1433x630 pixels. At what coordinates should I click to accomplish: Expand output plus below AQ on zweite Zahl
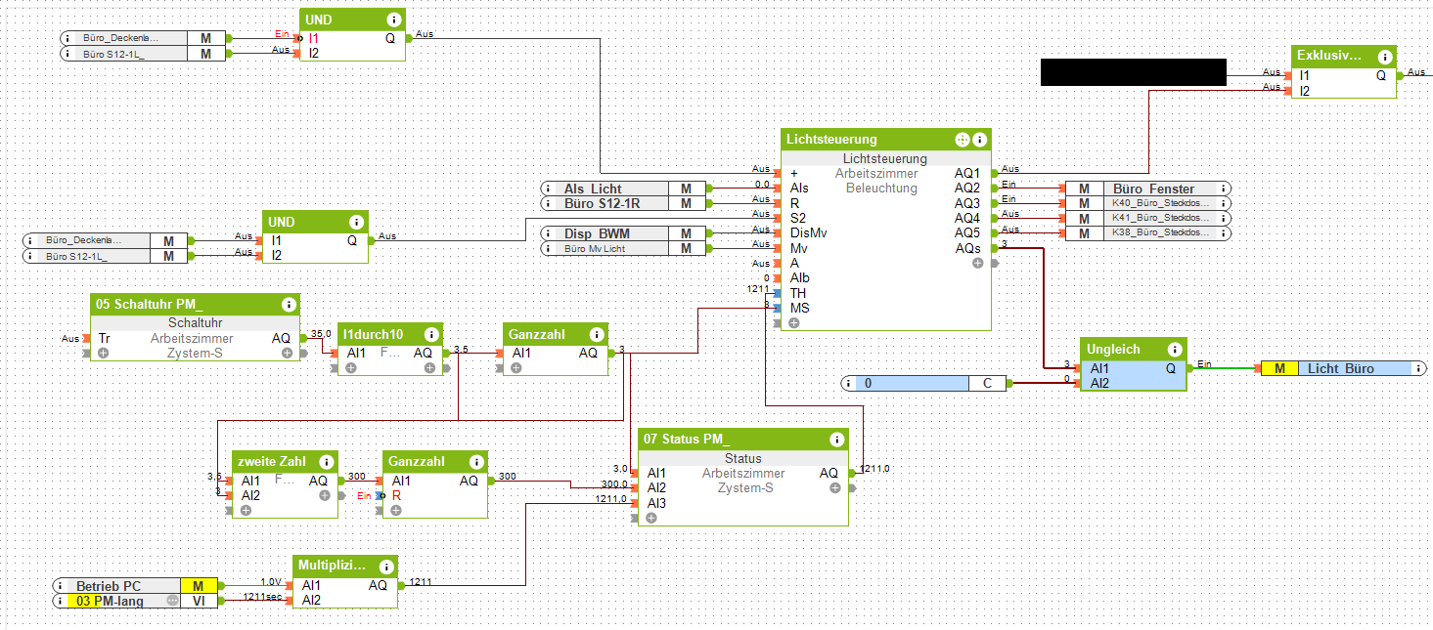(x=325, y=495)
